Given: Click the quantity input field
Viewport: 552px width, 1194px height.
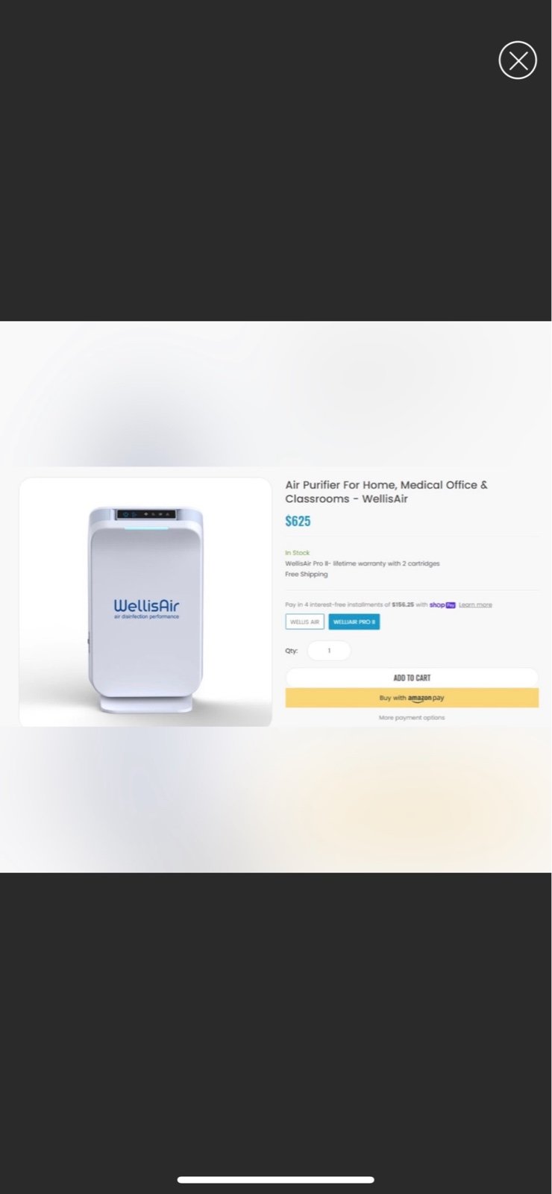Looking at the screenshot, I should tap(329, 651).
